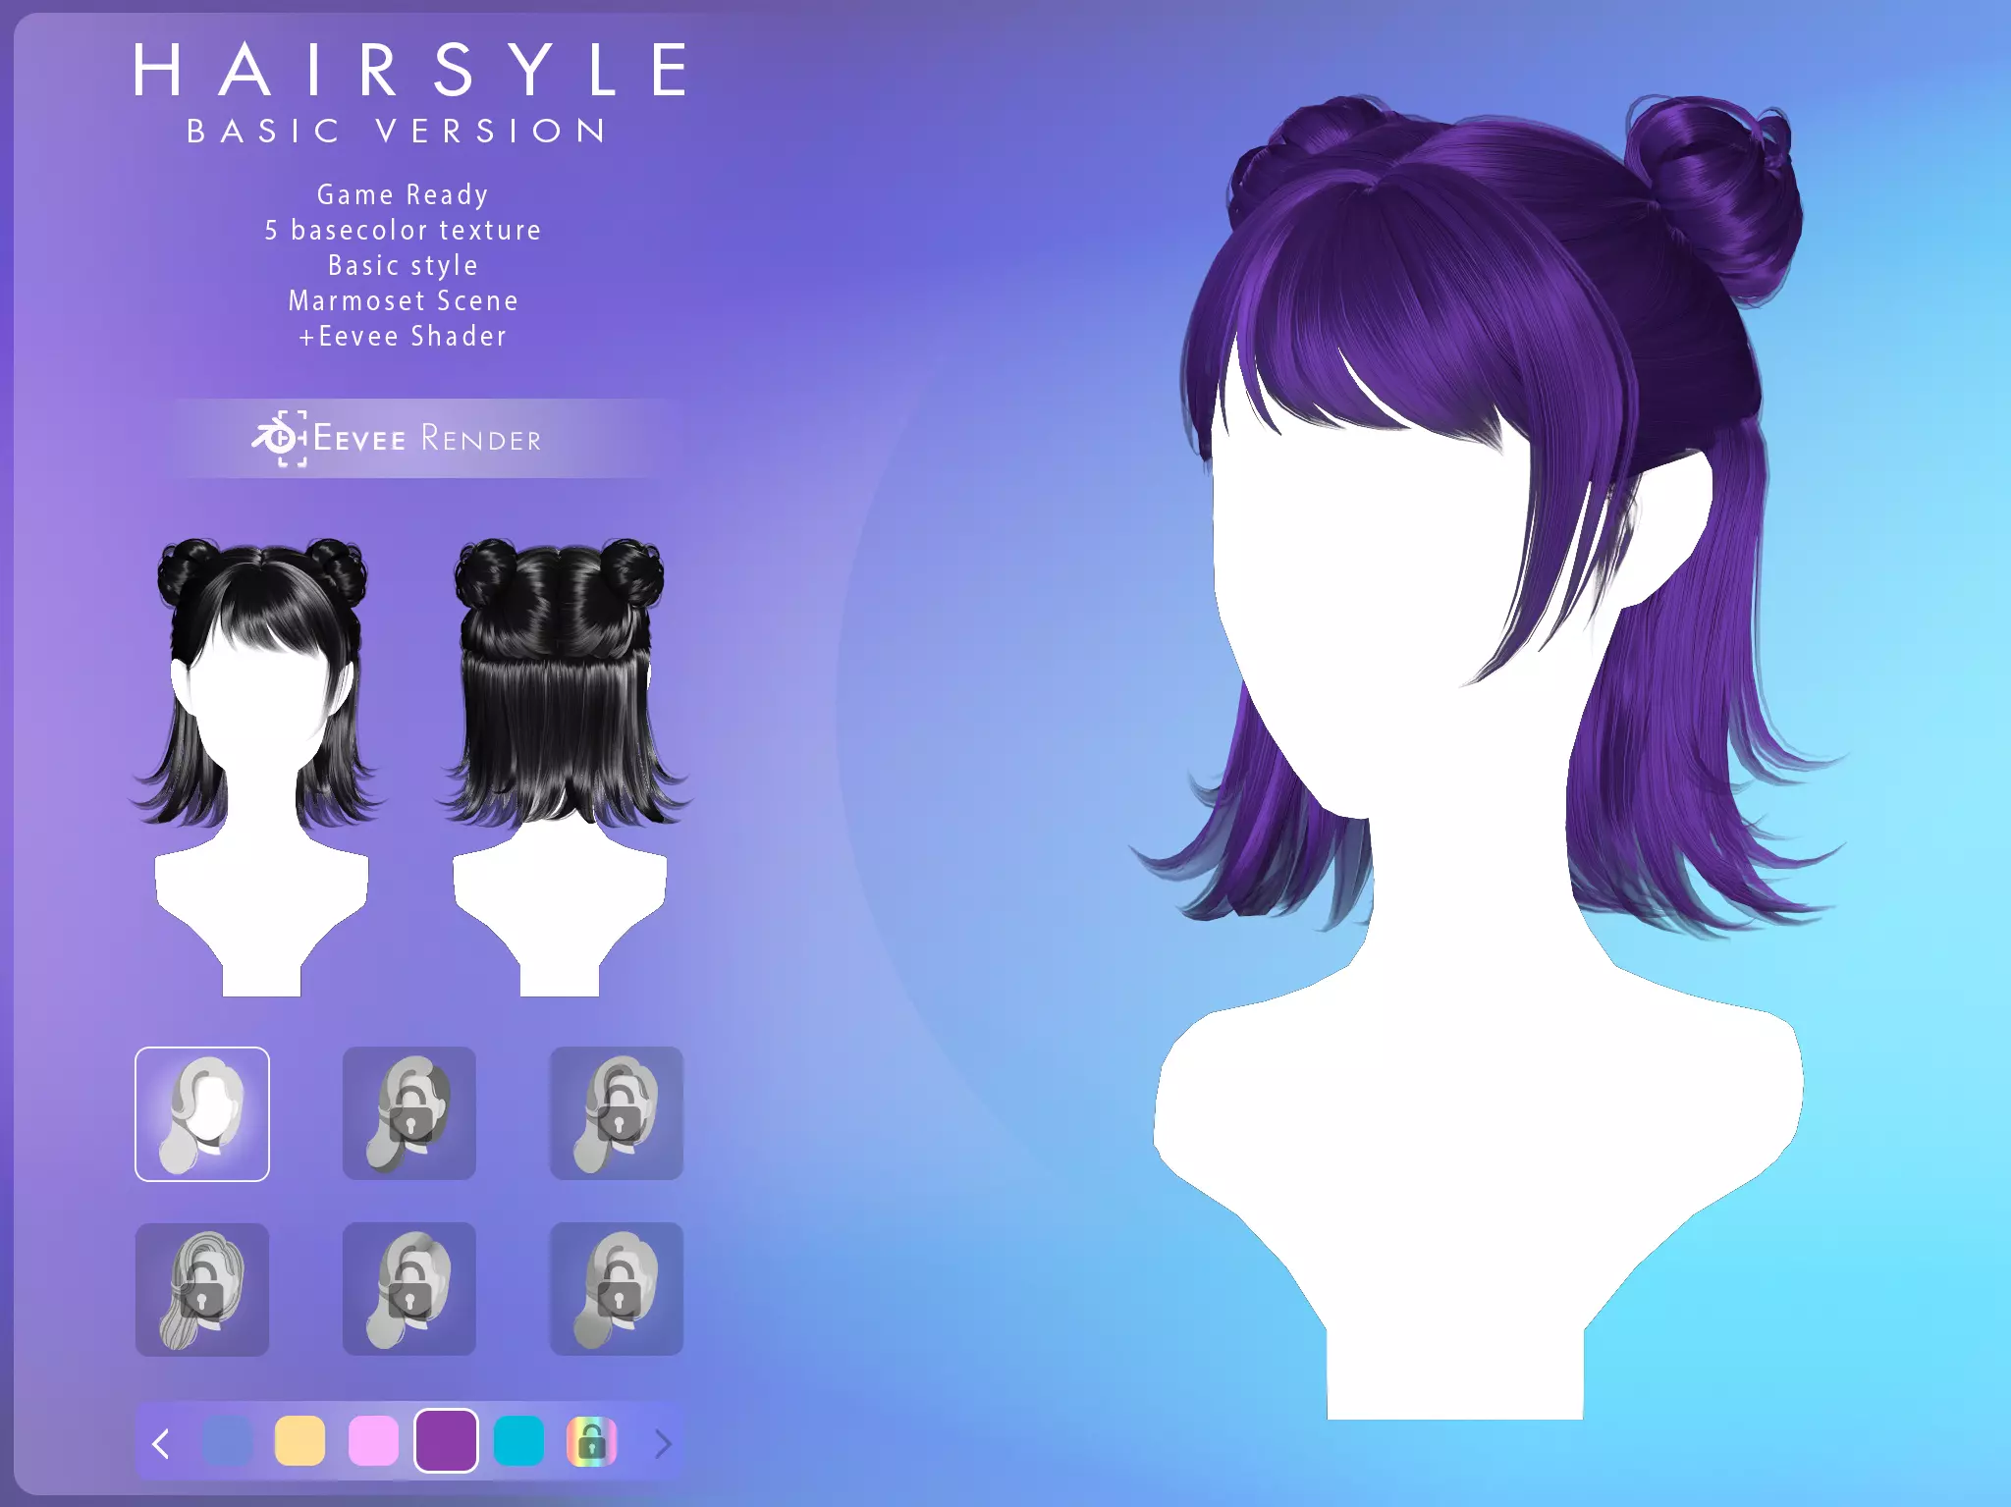Click the HAIRSYLE title text
Screen dimensions: 2011x1507
410,70
